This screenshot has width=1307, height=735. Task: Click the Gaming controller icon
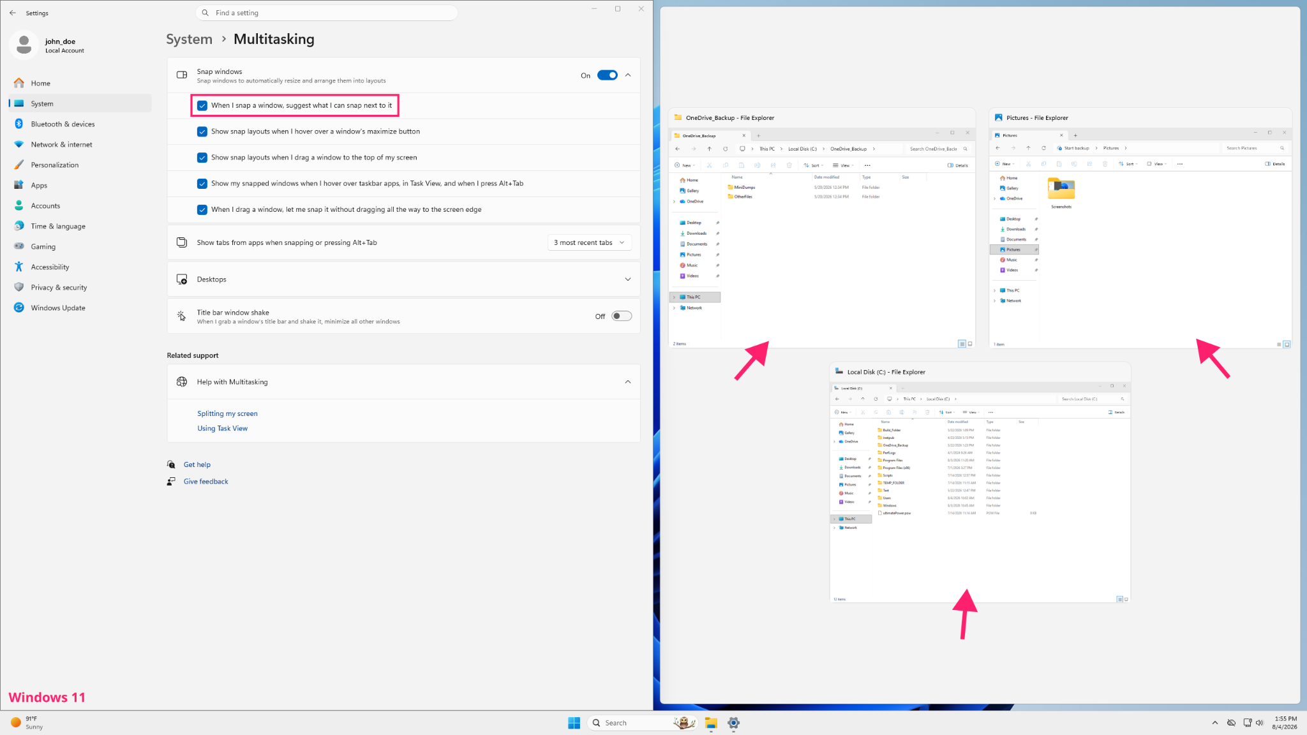pyautogui.click(x=19, y=246)
